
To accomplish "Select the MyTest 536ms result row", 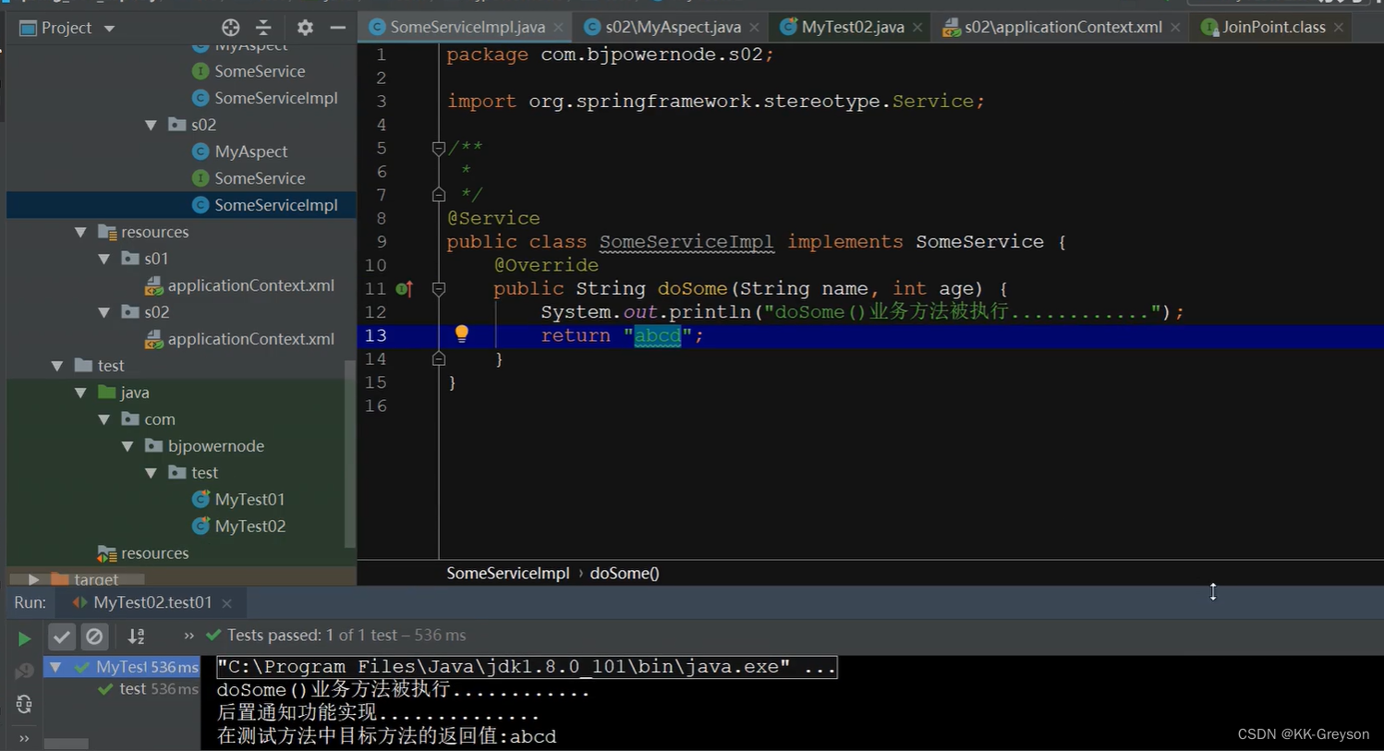I will pyautogui.click(x=122, y=666).
